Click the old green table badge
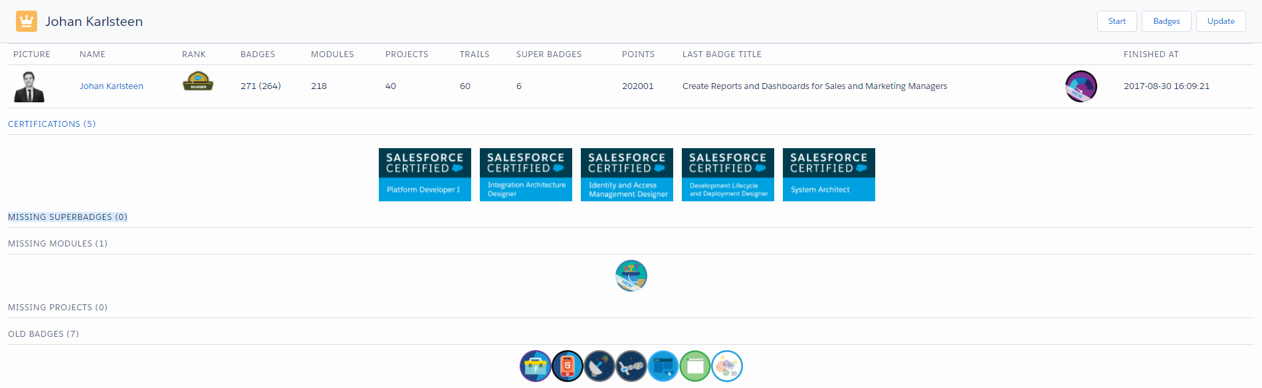Viewport: 1262px width, 388px height. point(695,366)
